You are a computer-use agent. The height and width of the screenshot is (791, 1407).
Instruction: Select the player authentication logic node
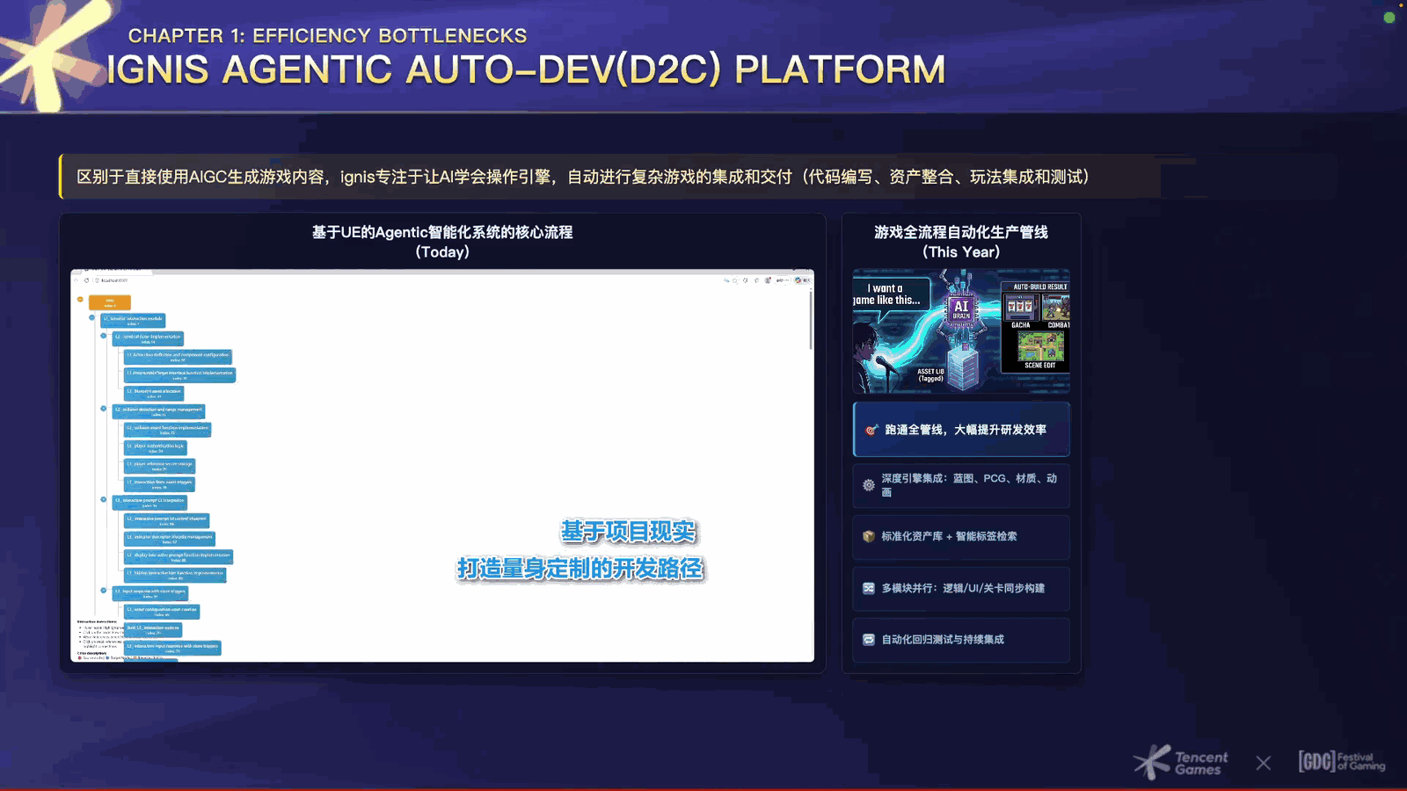pyautogui.click(x=156, y=448)
